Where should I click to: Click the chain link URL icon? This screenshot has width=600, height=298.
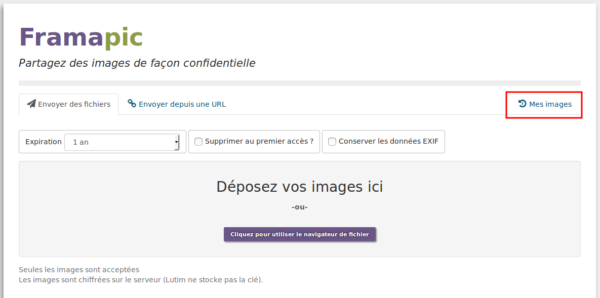tap(132, 103)
